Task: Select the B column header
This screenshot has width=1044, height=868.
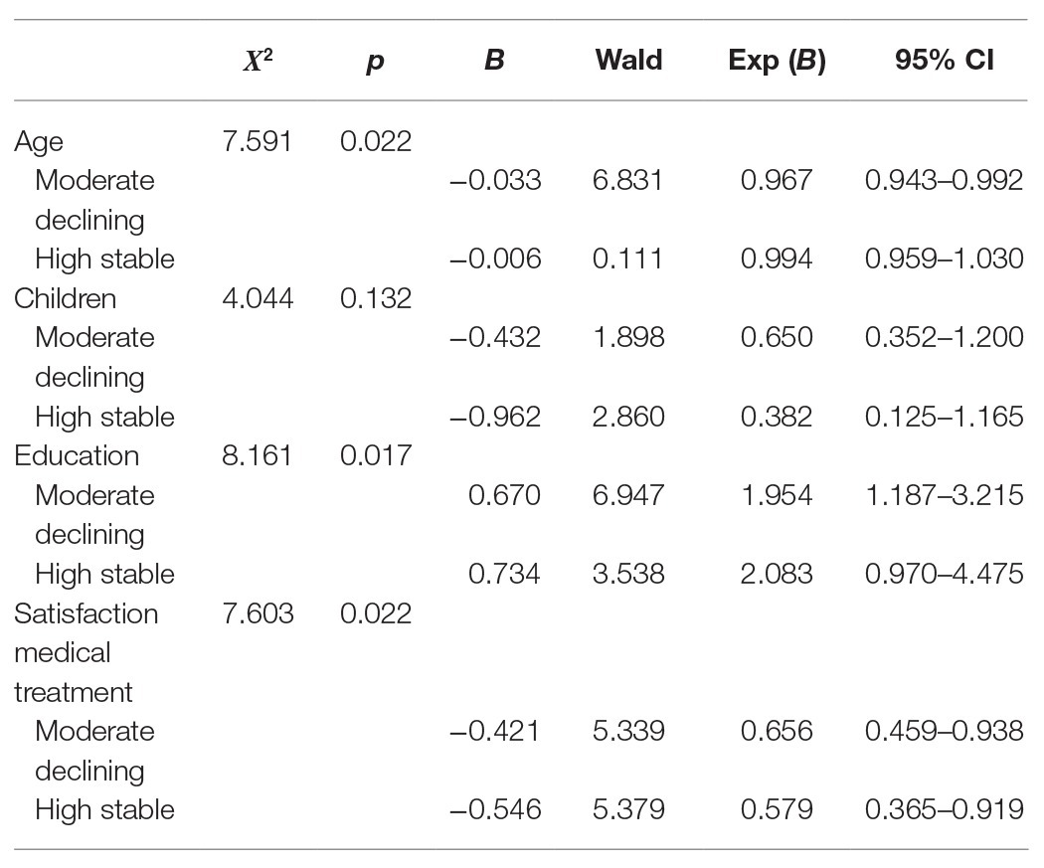Action: coord(494,60)
